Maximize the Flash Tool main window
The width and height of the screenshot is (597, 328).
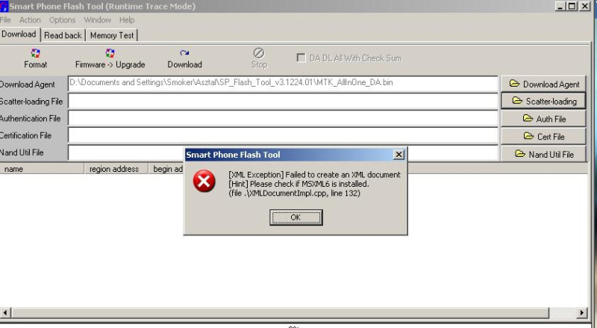(572, 6)
